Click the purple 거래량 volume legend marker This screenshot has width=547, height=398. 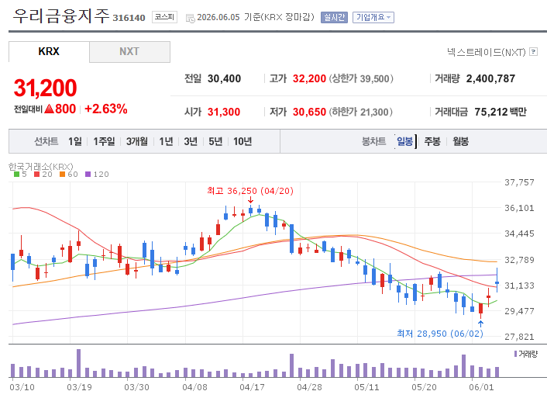click(515, 354)
